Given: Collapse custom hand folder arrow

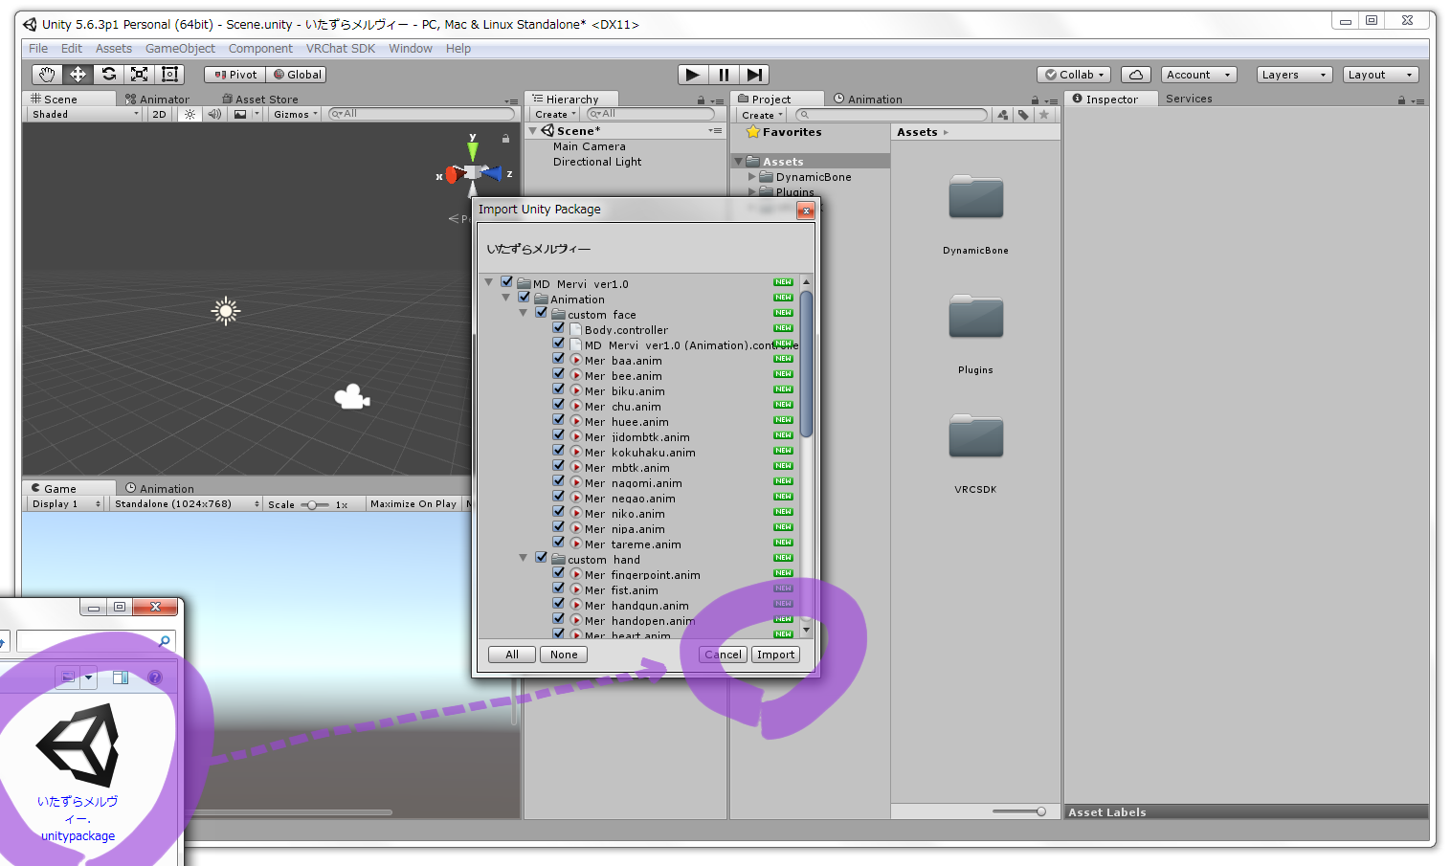Looking at the screenshot, I should (524, 558).
